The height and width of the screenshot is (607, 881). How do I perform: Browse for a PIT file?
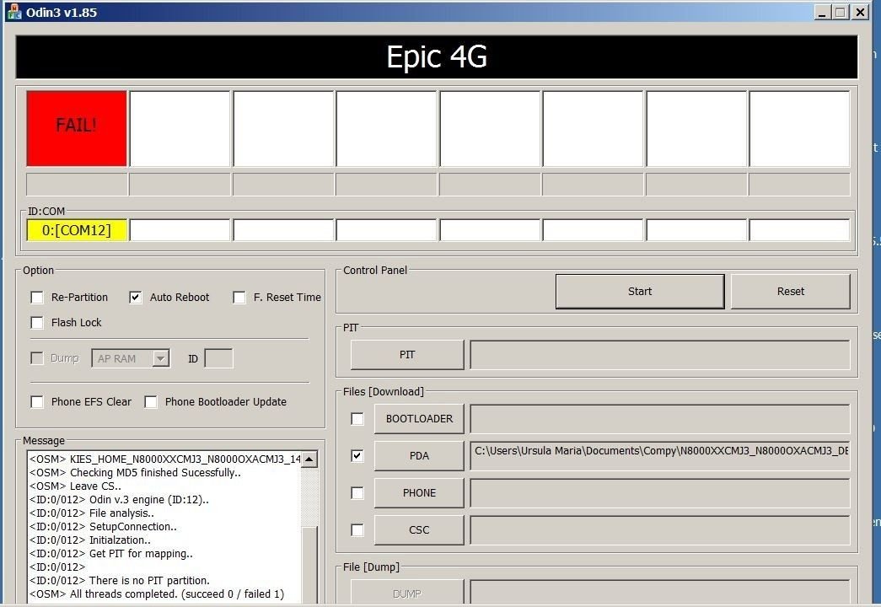click(x=407, y=355)
